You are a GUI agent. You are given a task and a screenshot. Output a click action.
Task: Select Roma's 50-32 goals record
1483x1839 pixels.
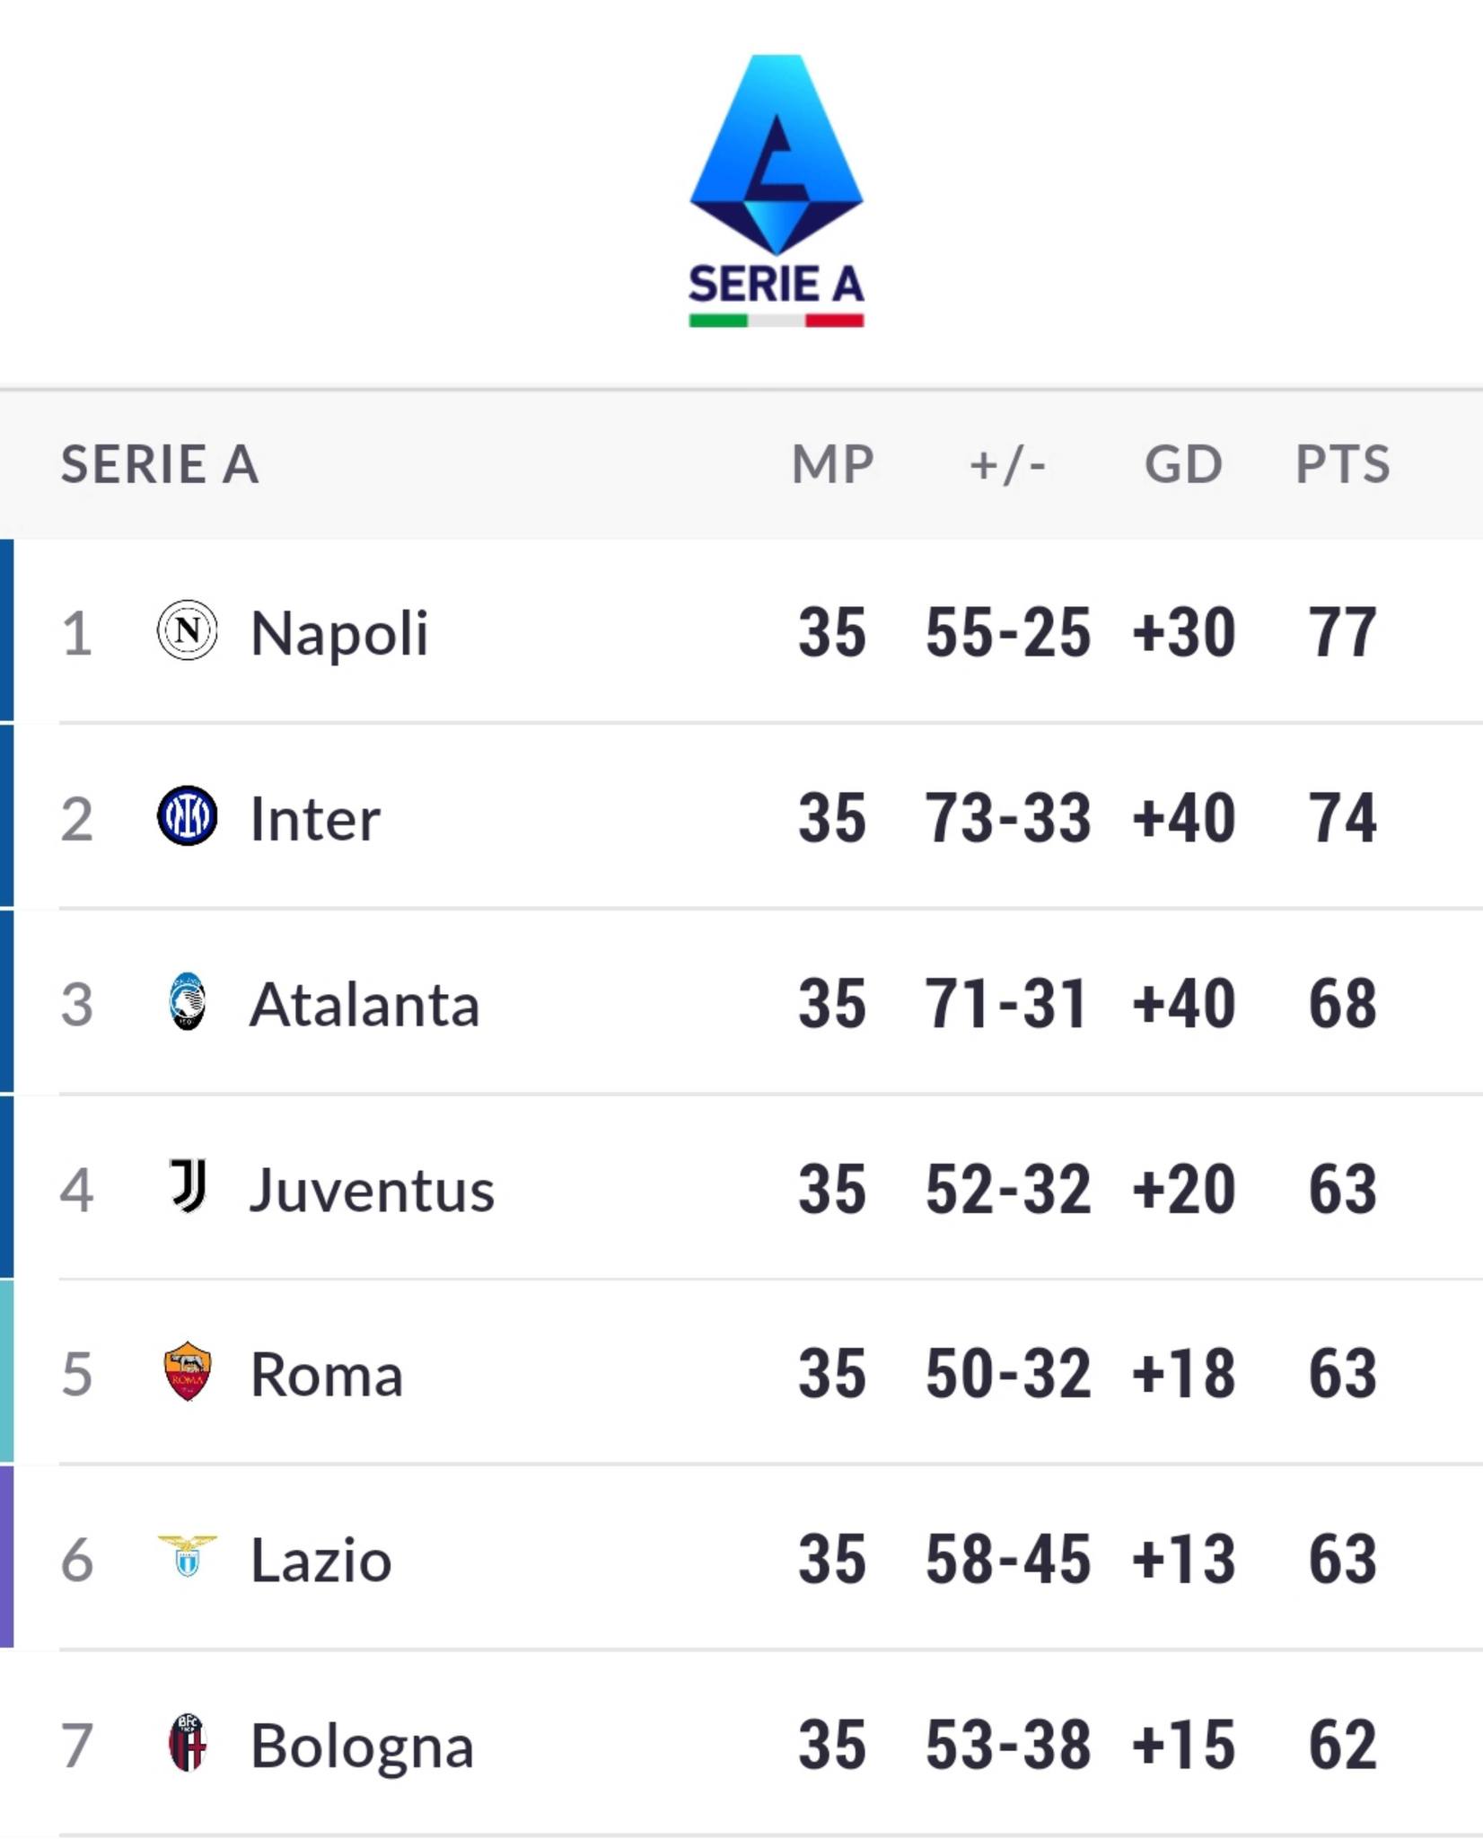(x=1007, y=1373)
